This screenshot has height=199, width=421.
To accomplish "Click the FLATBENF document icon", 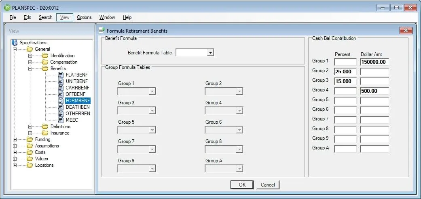I will pyautogui.click(x=61, y=75).
